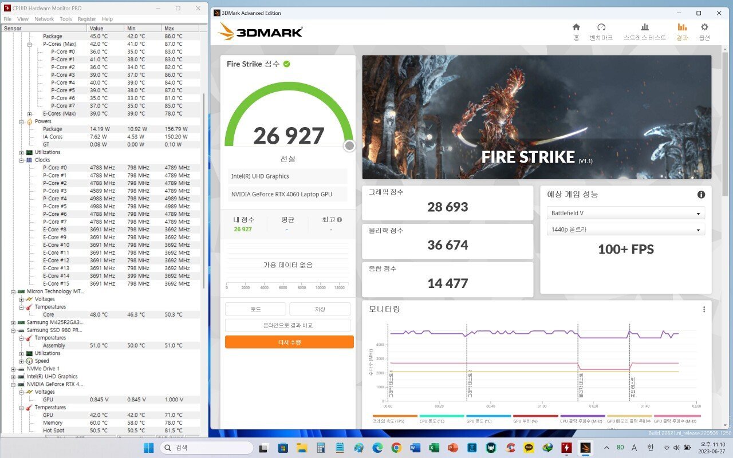The width and height of the screenshot is (733, 458).
Task: Click the green check next to Fire Strike 점수
Action: pyautogui.click(x=287, y=64)
